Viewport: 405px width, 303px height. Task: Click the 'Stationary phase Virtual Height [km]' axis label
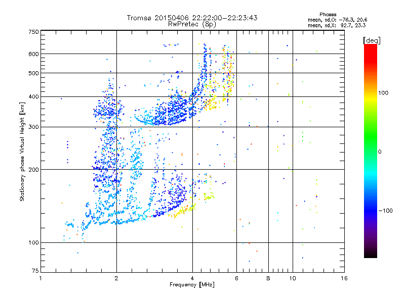pos(22,151)
